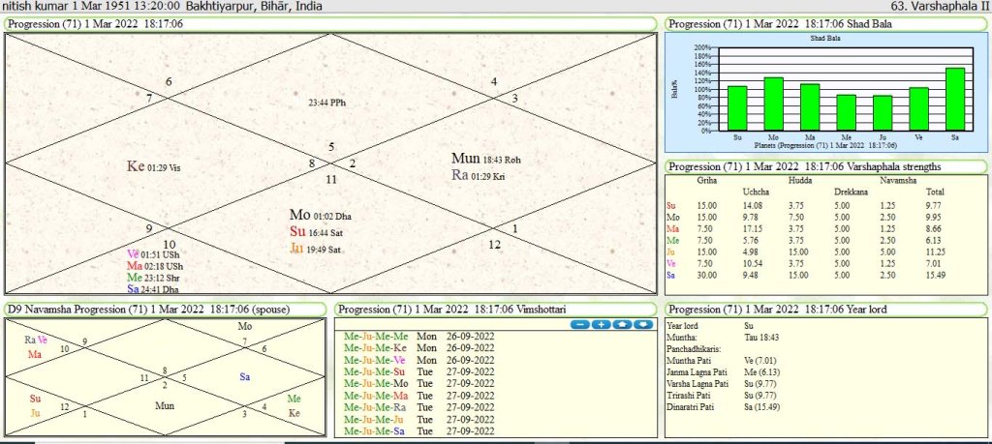The image size is (992, 444).
Task: Click the plus button in Vimshottari panel
Action: click(x=601, y=324)
